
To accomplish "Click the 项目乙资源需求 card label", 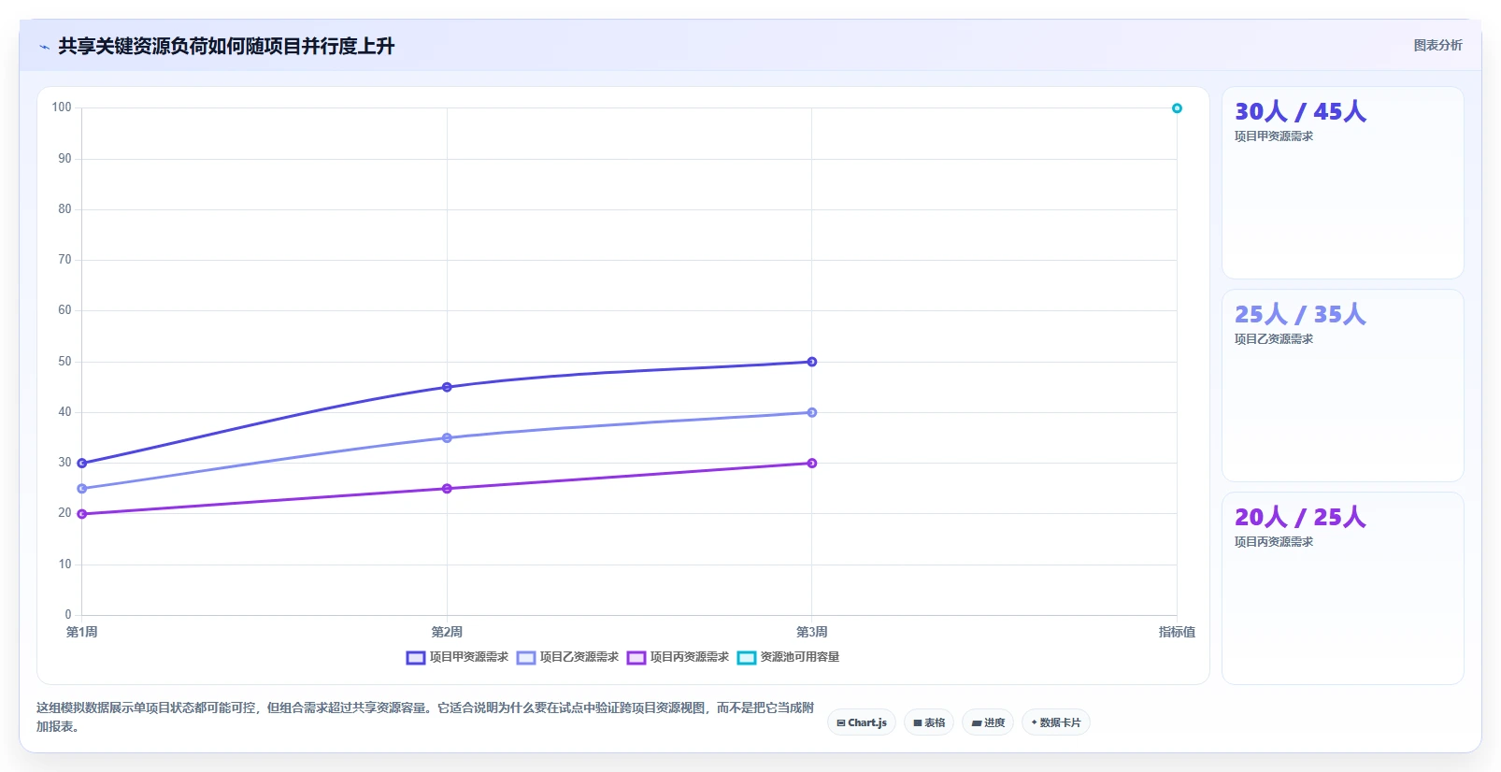I will [x=1274, y=339].
